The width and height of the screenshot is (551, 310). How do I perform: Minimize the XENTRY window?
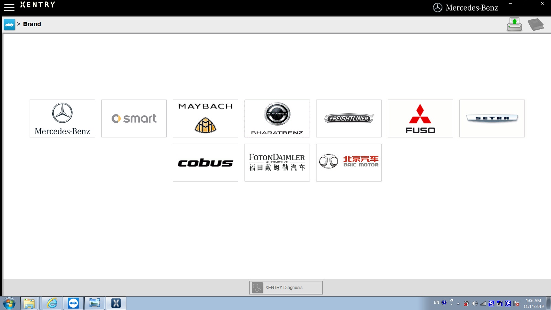coord(510,4)
